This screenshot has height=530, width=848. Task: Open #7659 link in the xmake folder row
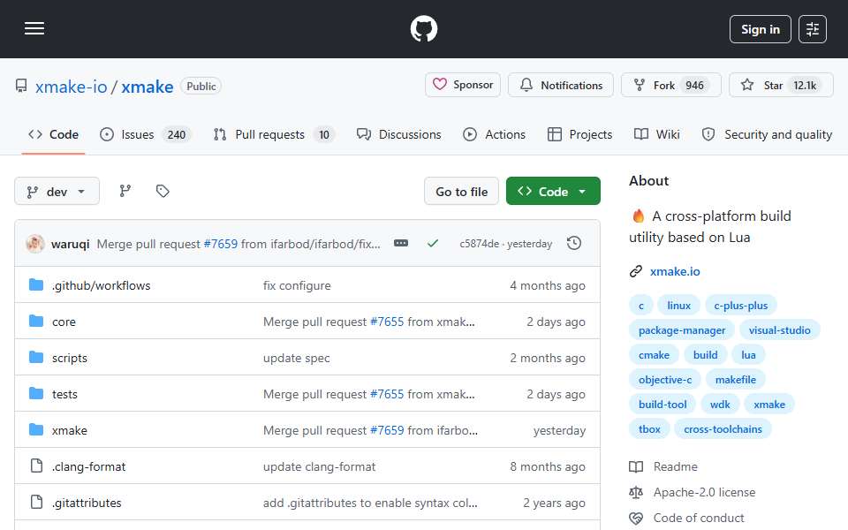387,430
